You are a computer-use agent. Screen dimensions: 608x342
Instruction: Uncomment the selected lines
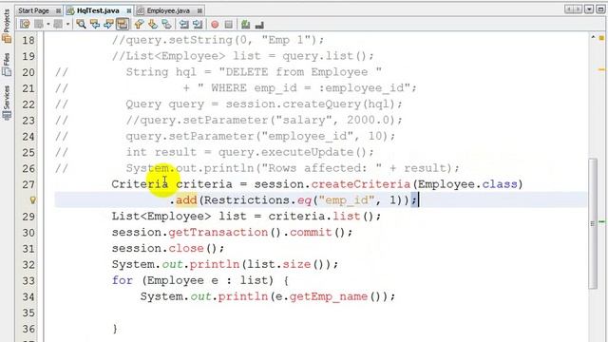(259, 25)
